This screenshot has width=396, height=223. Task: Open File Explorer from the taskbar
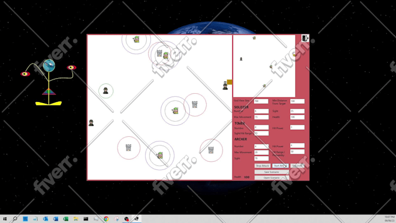[x=76, y=219]
